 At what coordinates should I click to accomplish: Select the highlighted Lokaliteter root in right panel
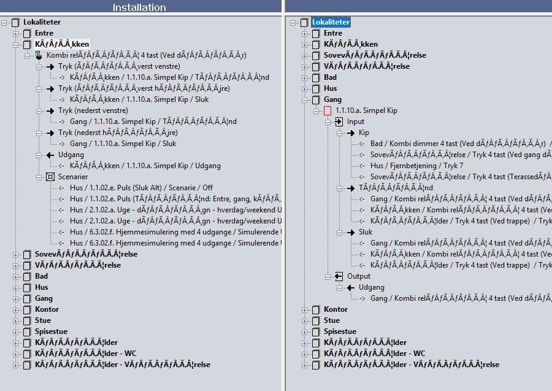(331, 22)
